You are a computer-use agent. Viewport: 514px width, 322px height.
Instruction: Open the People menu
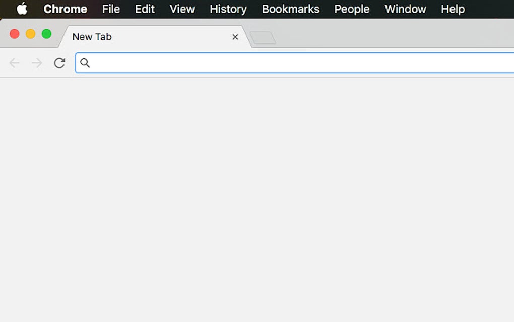tap(352, 9)
